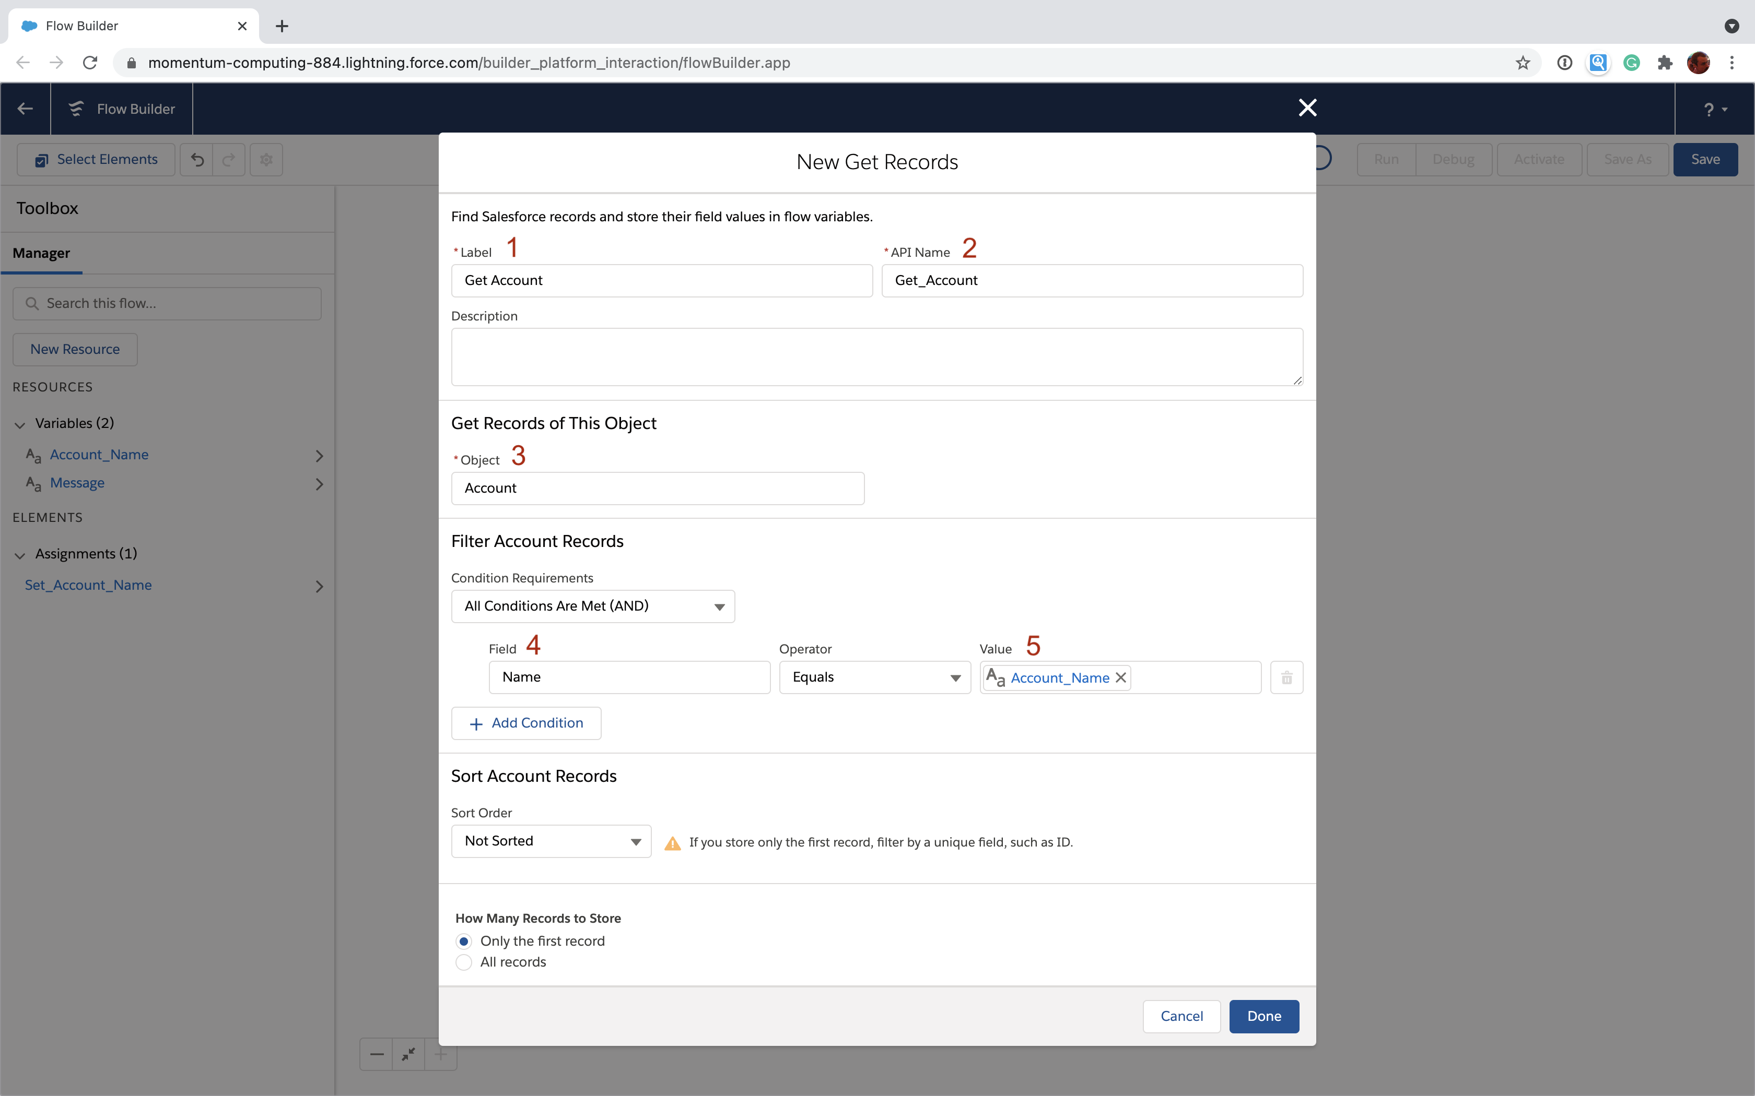
Task: Click the 'Set_Account_Name' assignment element link
Action: click(88, 583)
